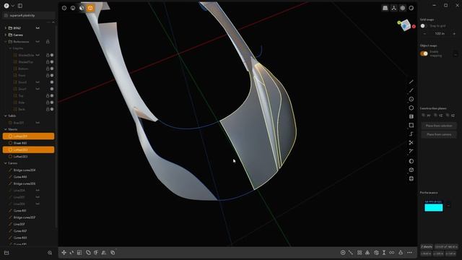
Task: Select the Line tool in right toolbar
Action: pos(411,82)
